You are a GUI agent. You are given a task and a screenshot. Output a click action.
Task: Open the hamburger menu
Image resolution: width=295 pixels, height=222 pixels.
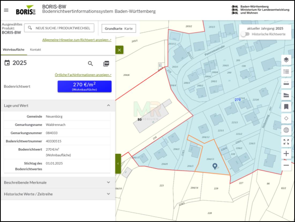pos(6,10)
